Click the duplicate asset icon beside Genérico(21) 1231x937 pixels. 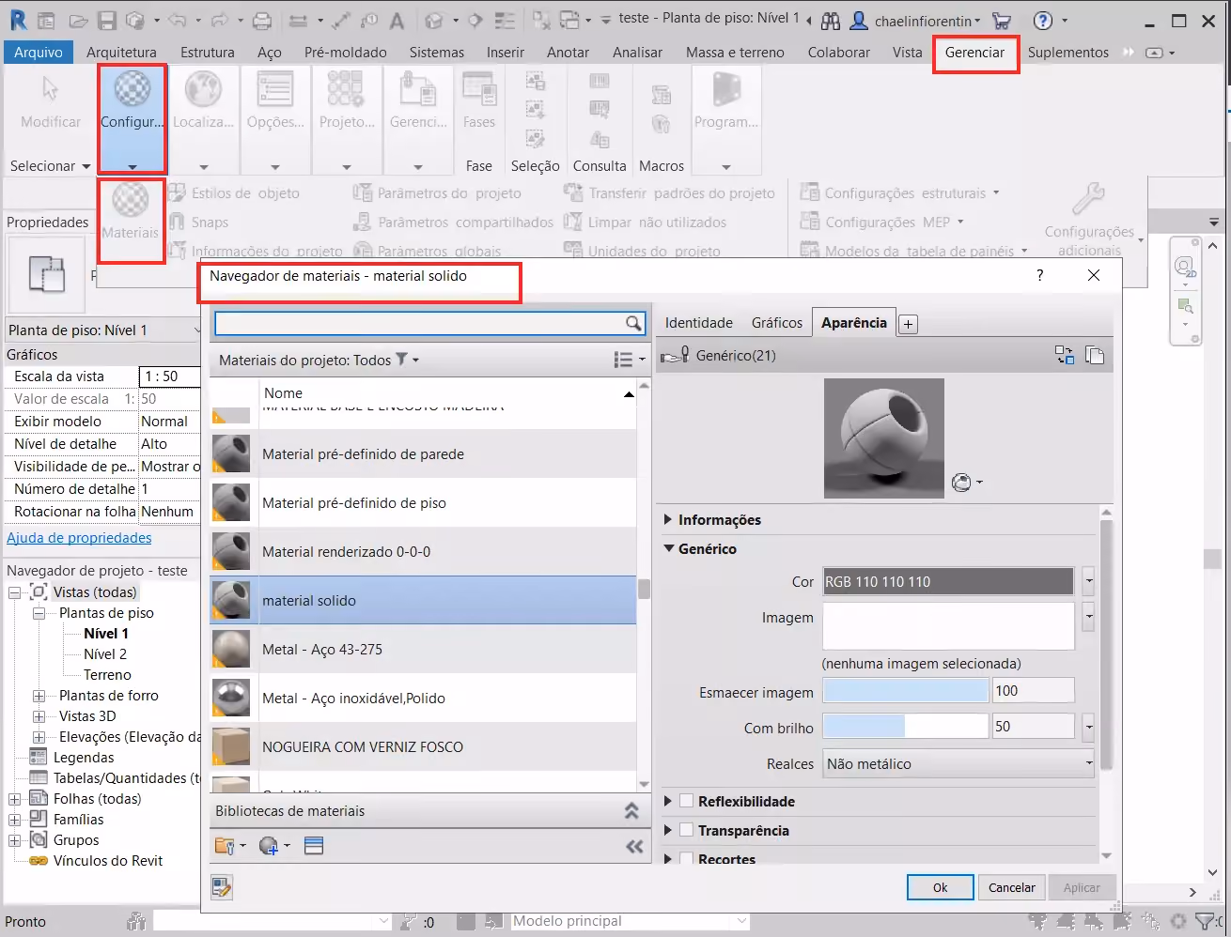1094,355
